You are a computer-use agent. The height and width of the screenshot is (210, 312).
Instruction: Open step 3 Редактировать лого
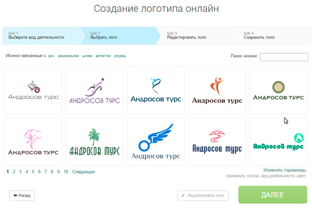[197, 36]
